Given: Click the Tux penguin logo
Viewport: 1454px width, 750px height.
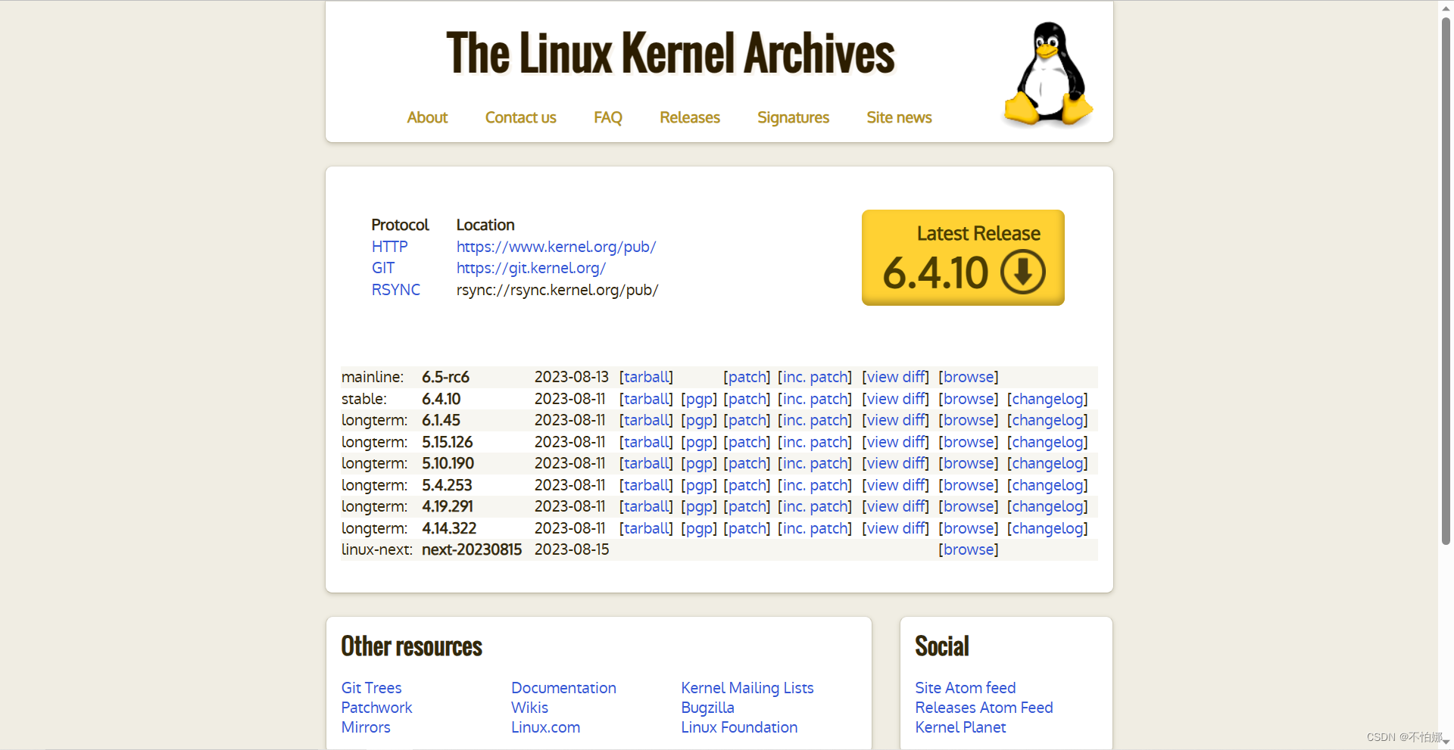Looking at the screenshot, I should [1047, 73].
